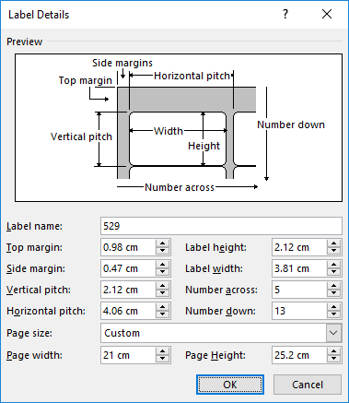Screen dimensions: 349x403
Task: Increase Side margin with up arrow
Action: (162, 265)
